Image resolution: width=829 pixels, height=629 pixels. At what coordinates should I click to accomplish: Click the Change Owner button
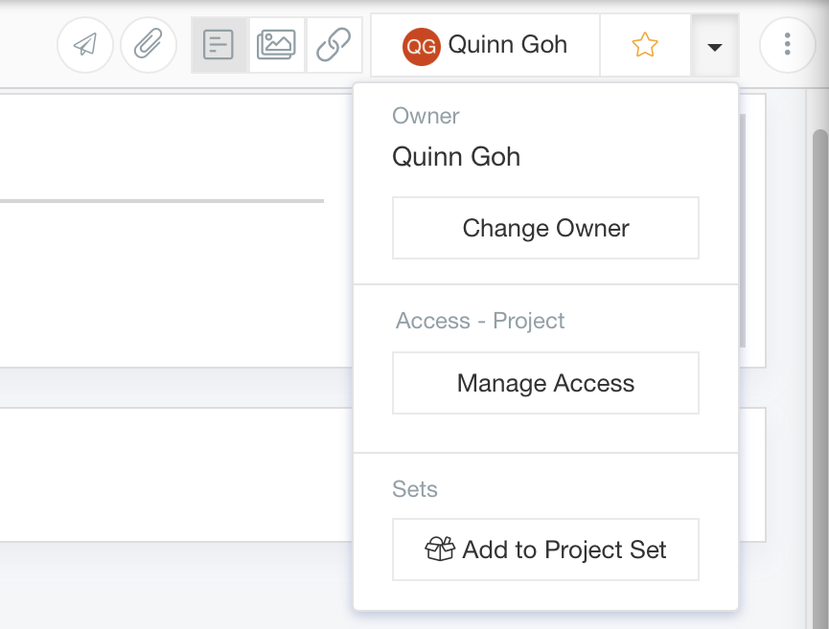[545, 228]
